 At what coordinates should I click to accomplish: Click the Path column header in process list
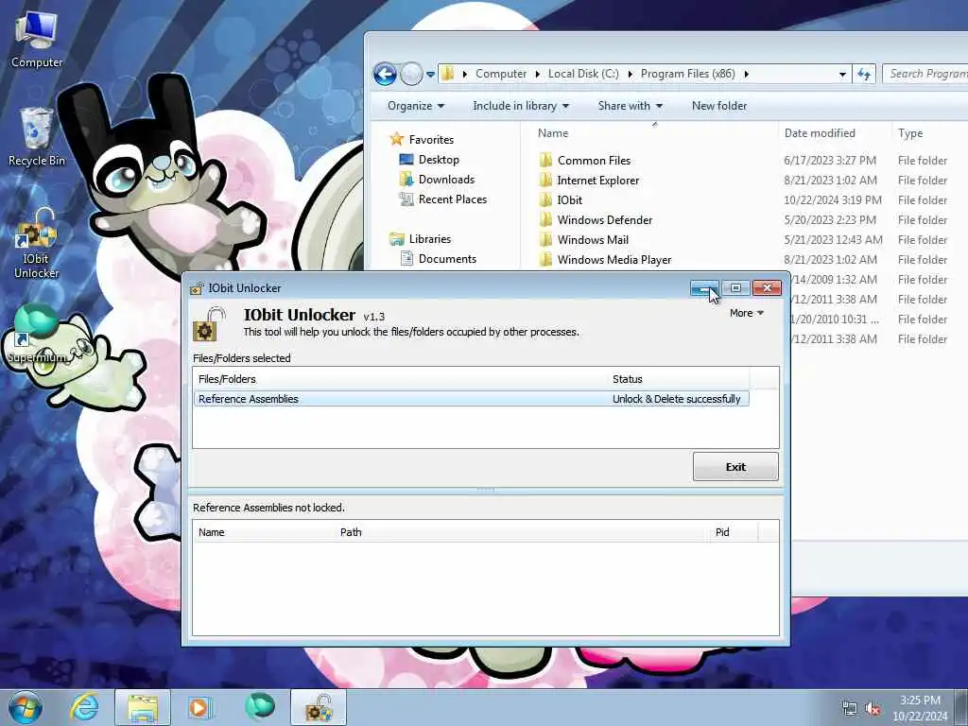pos(522,532)
